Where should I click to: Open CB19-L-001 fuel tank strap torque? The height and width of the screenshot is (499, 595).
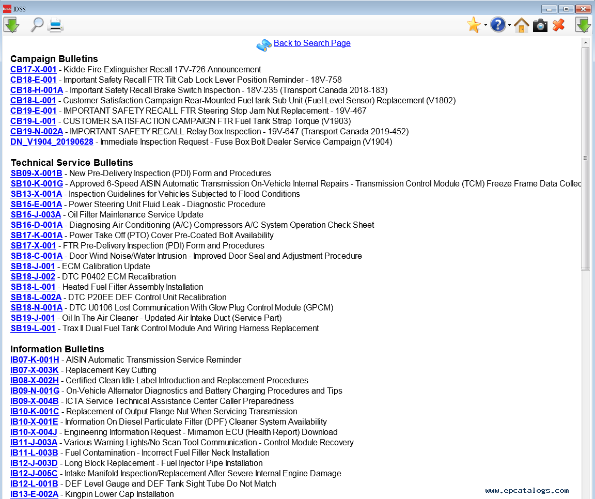[33, 121]
